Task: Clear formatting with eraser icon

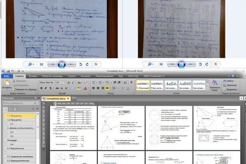Action: coord(87,82)
